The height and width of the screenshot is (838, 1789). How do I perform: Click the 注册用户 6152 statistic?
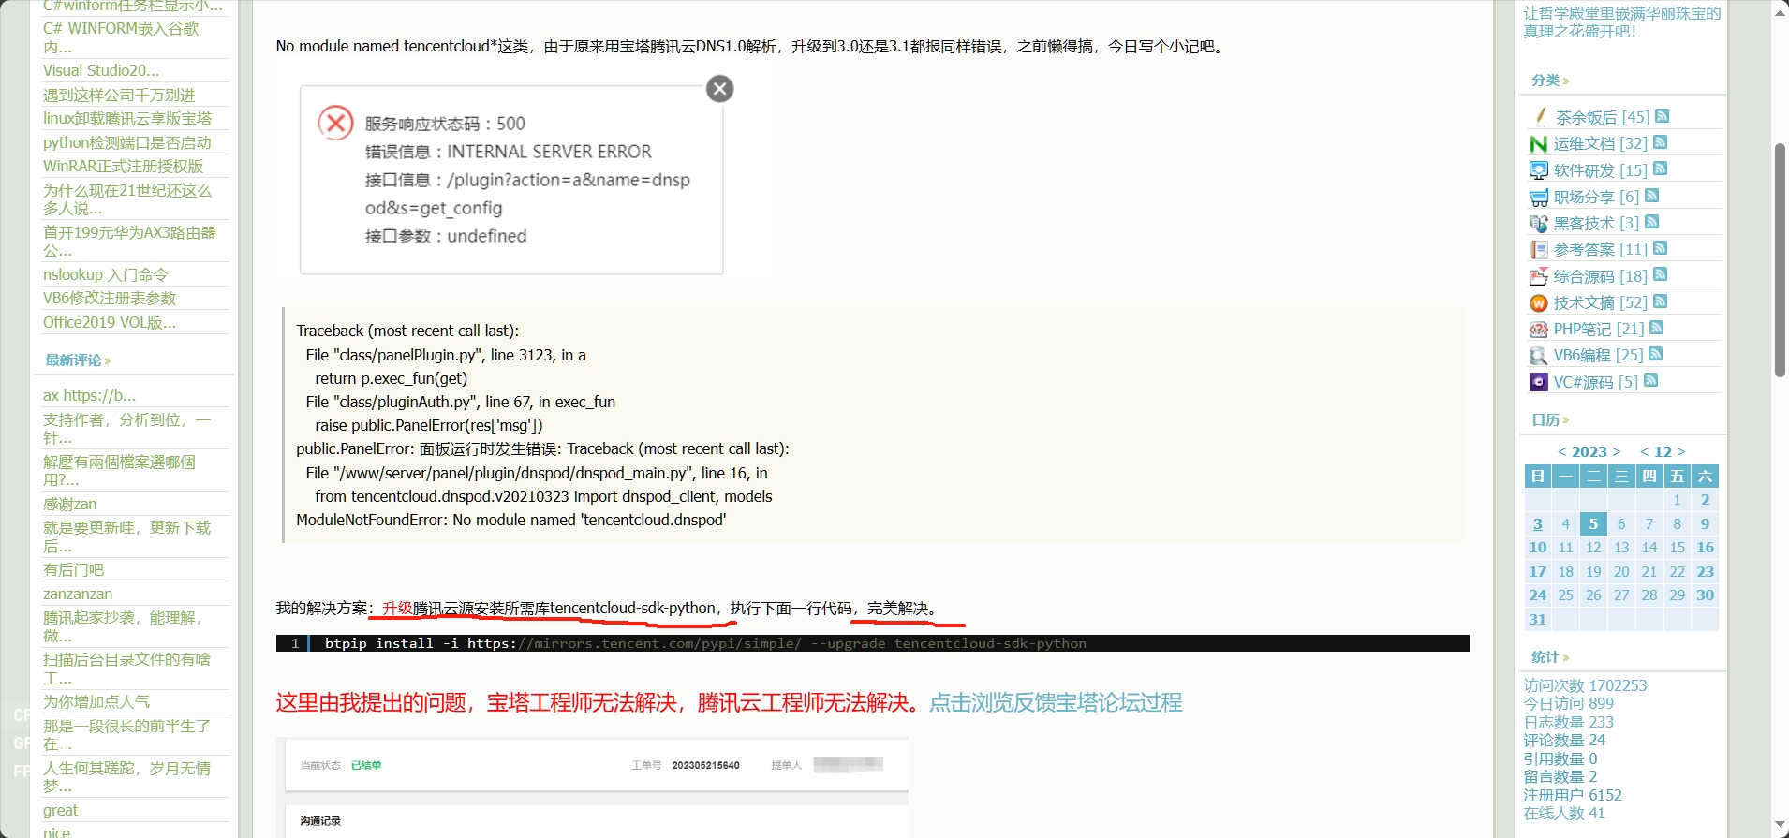pyautogui.click(x=1573, y=795)
